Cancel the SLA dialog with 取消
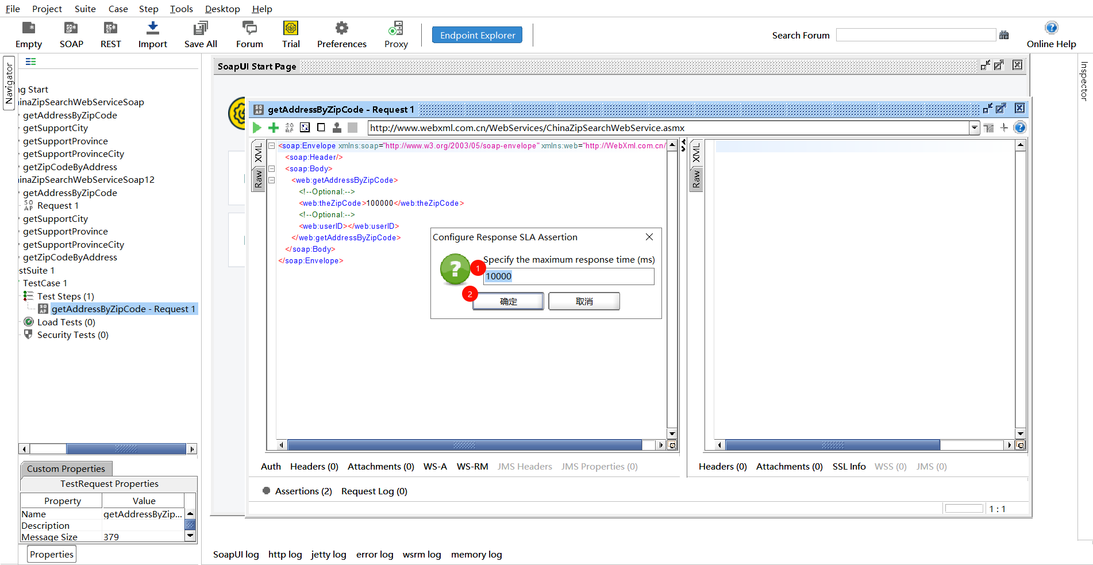 point(584,301)
